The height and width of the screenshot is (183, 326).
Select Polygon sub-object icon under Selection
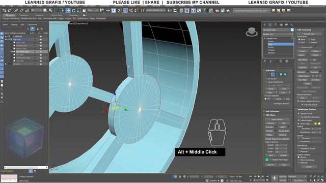point(281,75)
